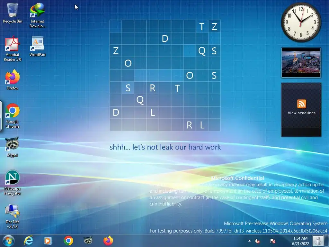The width and height of the screenshot is (329, 247).
Task: Open the WordPad desktop shortcut
Action: [37, 46]
